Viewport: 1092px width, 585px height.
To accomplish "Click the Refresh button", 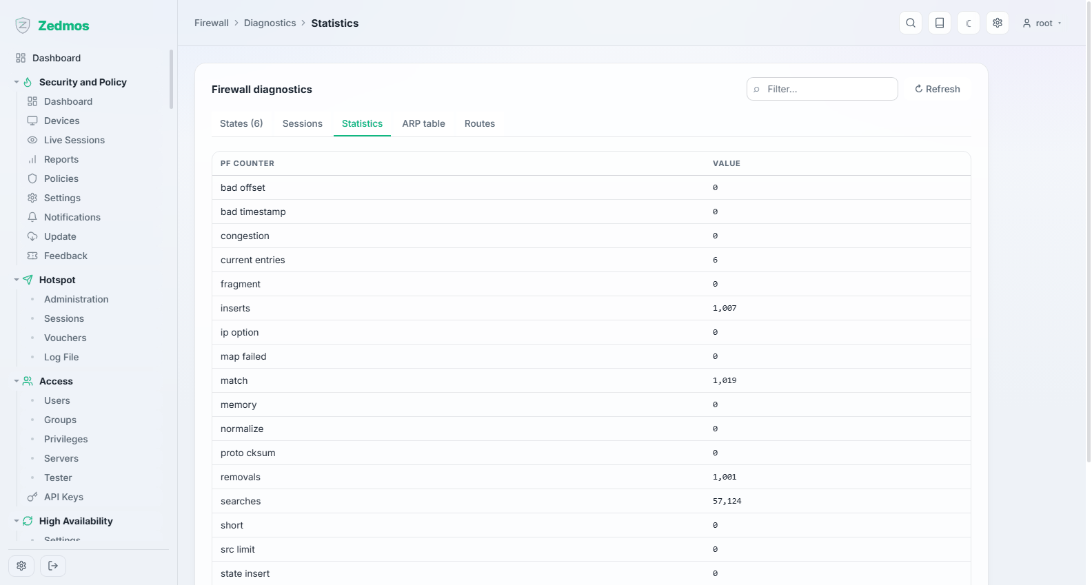I will pos(938,89).
